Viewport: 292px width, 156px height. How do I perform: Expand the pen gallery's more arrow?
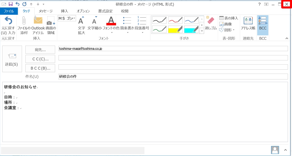202,31
